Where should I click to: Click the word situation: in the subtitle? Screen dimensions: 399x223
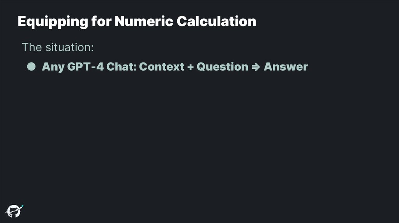click(x=70, y=47)
